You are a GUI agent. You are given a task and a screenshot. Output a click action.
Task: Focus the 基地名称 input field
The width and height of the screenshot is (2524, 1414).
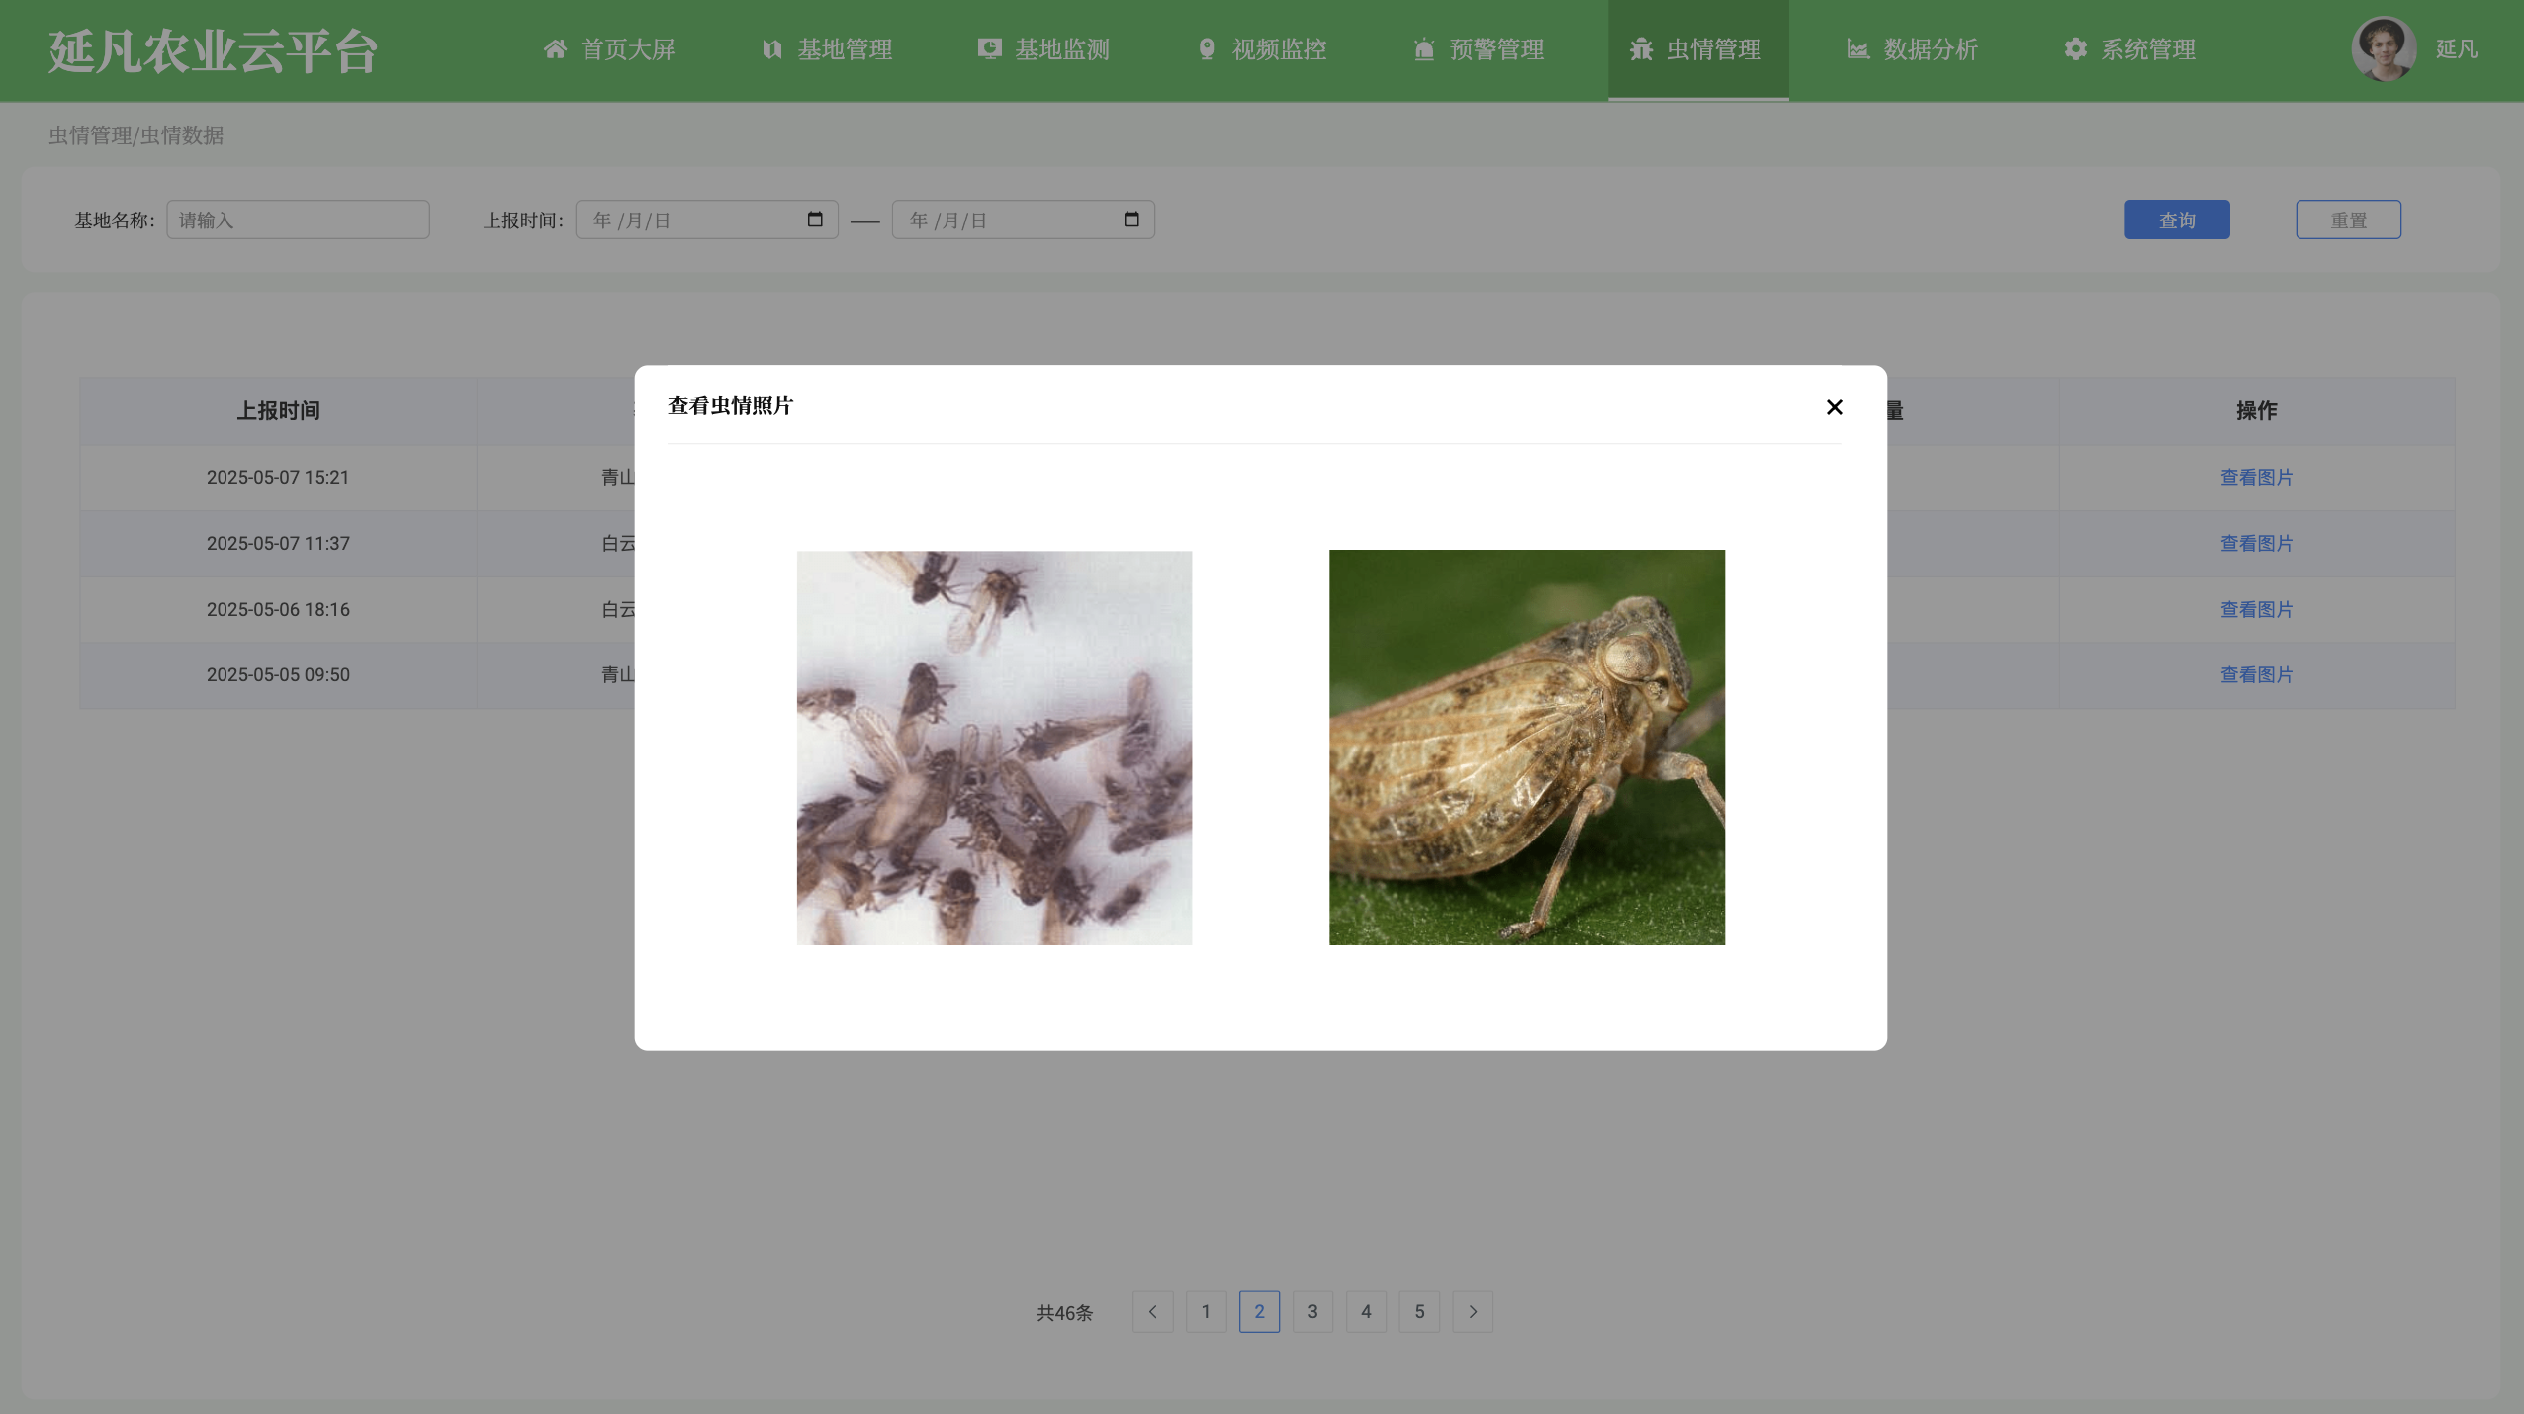pos(298,220)
